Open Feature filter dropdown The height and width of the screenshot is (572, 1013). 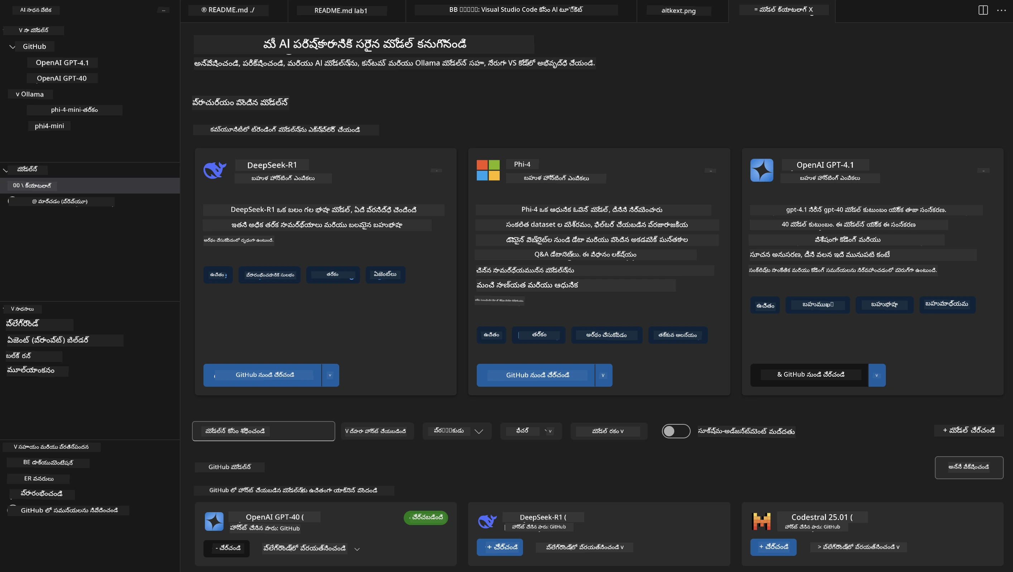[x=531, y=431]
